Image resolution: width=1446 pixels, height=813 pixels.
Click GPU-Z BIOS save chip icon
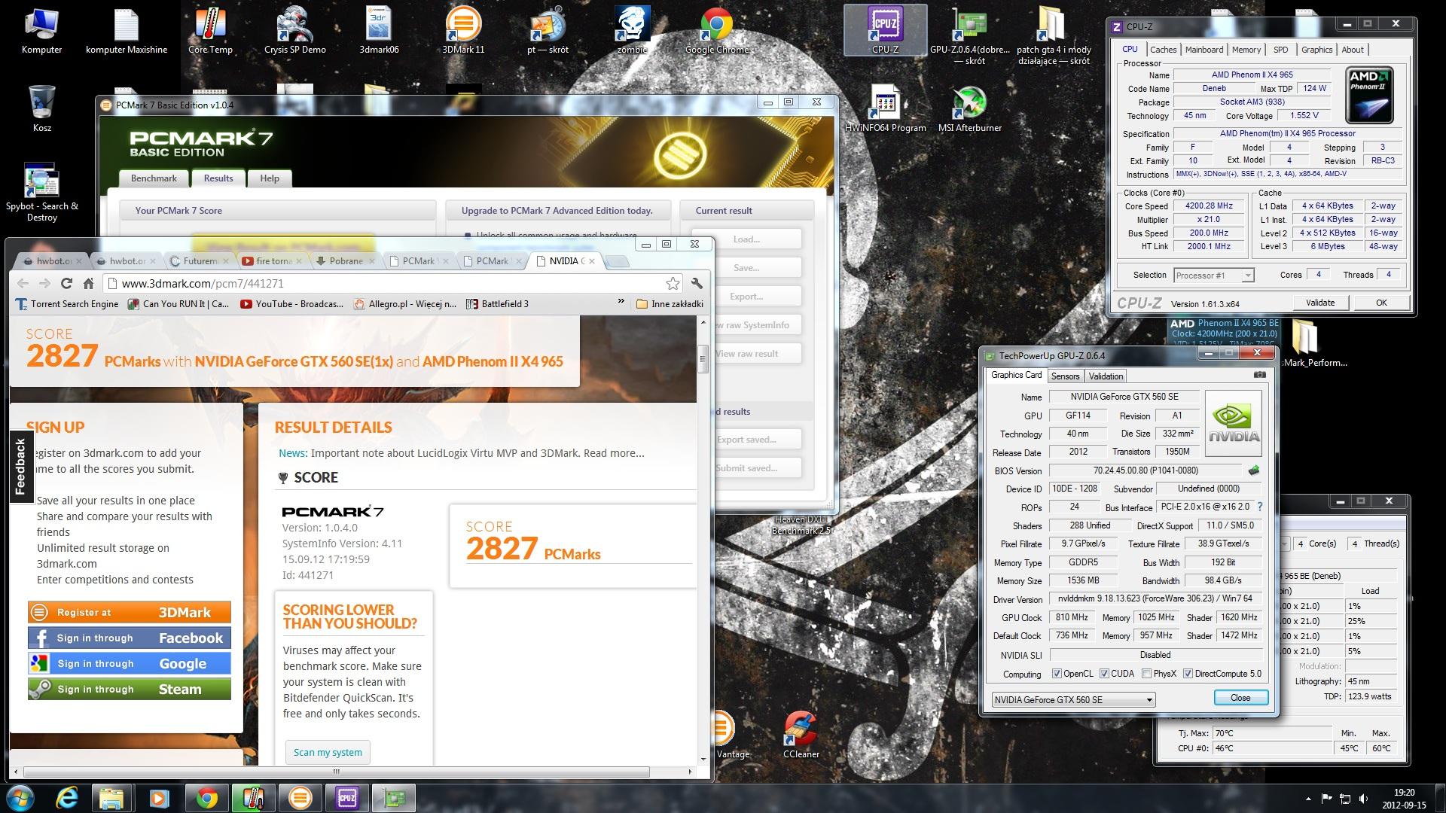point(1253,470)
